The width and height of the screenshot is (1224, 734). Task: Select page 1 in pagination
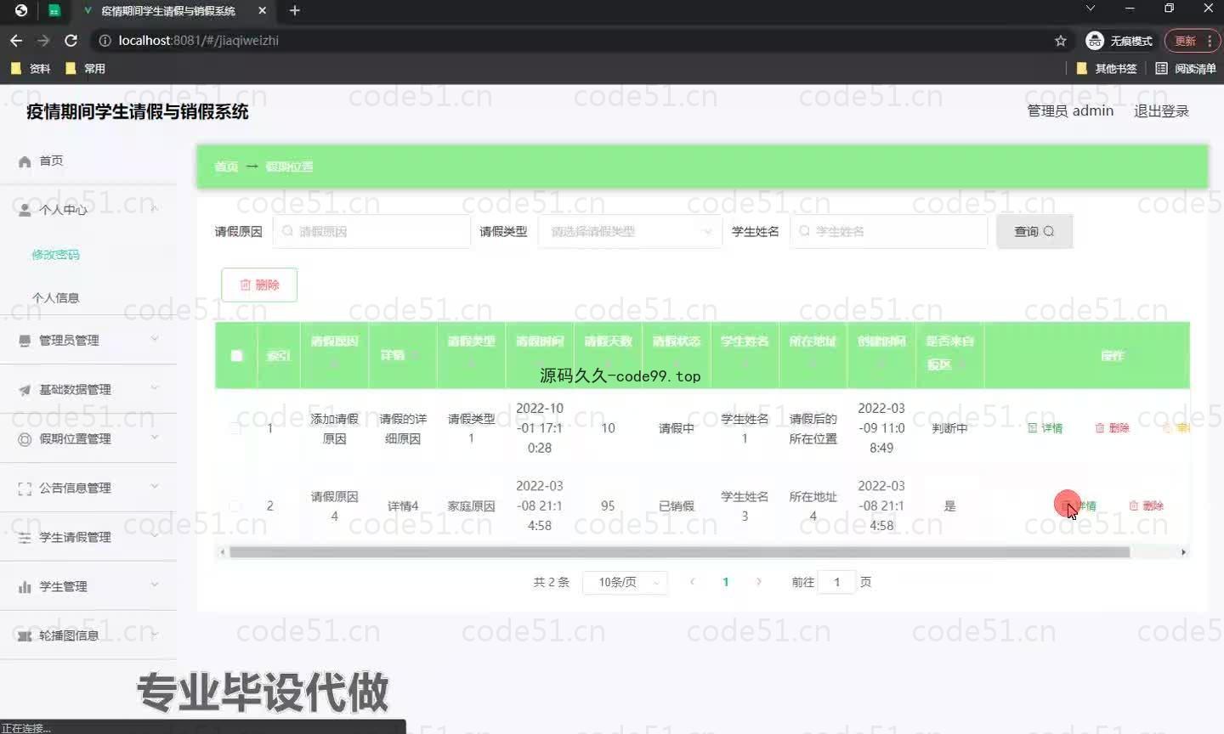(725, 582)
